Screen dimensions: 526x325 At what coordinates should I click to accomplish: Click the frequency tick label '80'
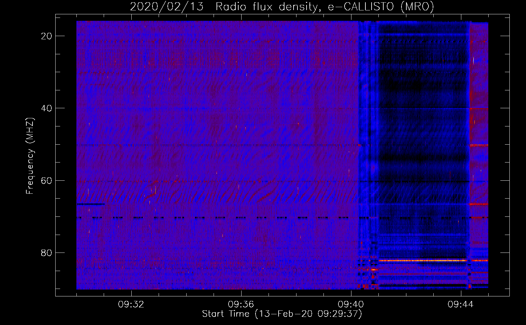47,253
